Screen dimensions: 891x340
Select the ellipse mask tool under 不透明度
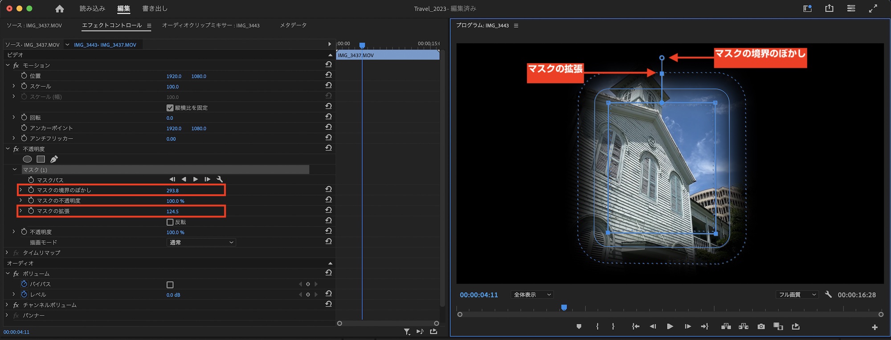click(x=27, y=159)
